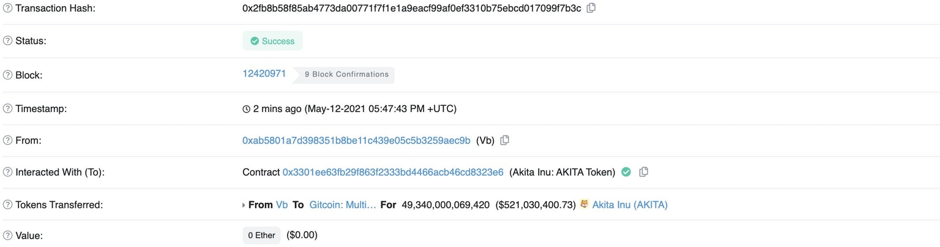The width and height of the screenshot is (940, 247).
Task: Copy the From address to clipboard
Action: (505, 140)
